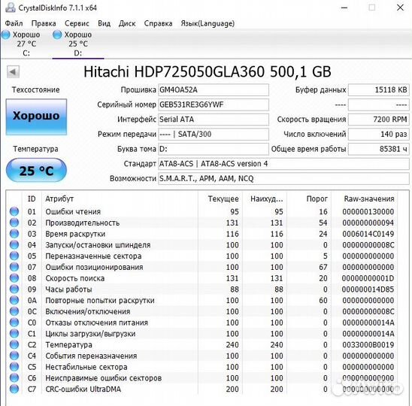Click raw value 000000130000
The width and height of the screenshot is (412, 406).
pos(368,211)
